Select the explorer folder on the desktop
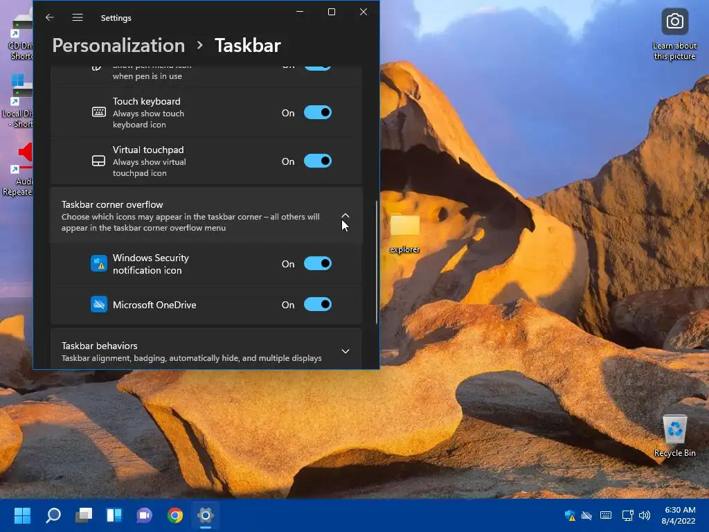 (404, 233)
